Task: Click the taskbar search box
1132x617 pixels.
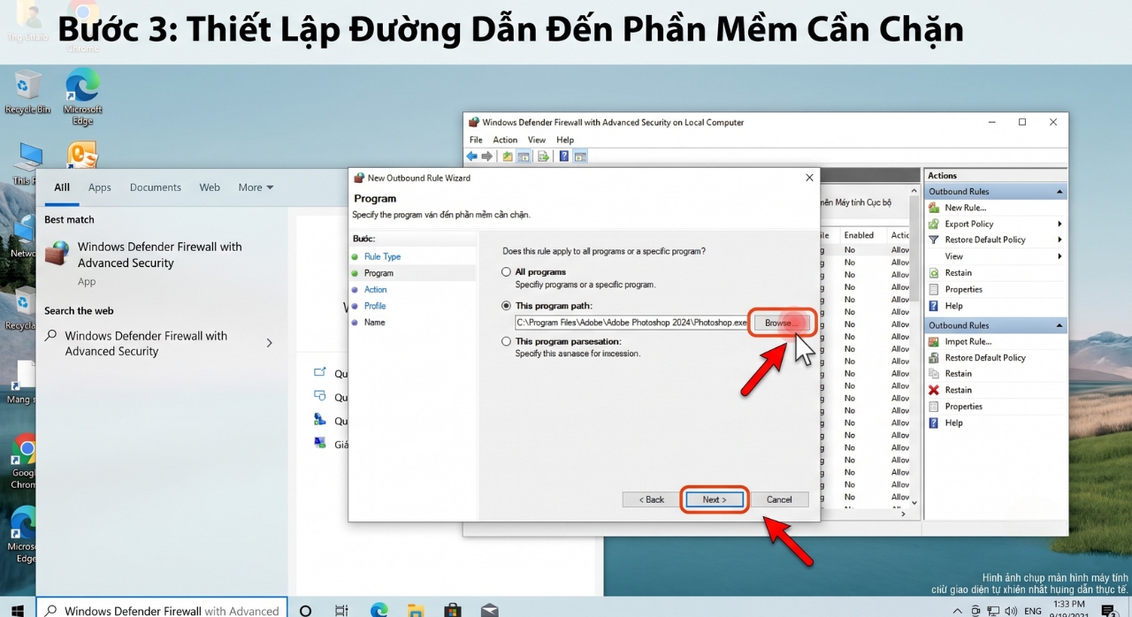Action: (162, 610)
